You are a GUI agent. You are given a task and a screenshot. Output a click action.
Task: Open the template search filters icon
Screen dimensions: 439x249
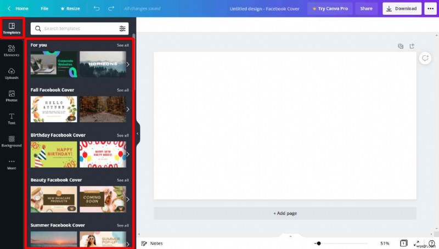click(122, 29)
